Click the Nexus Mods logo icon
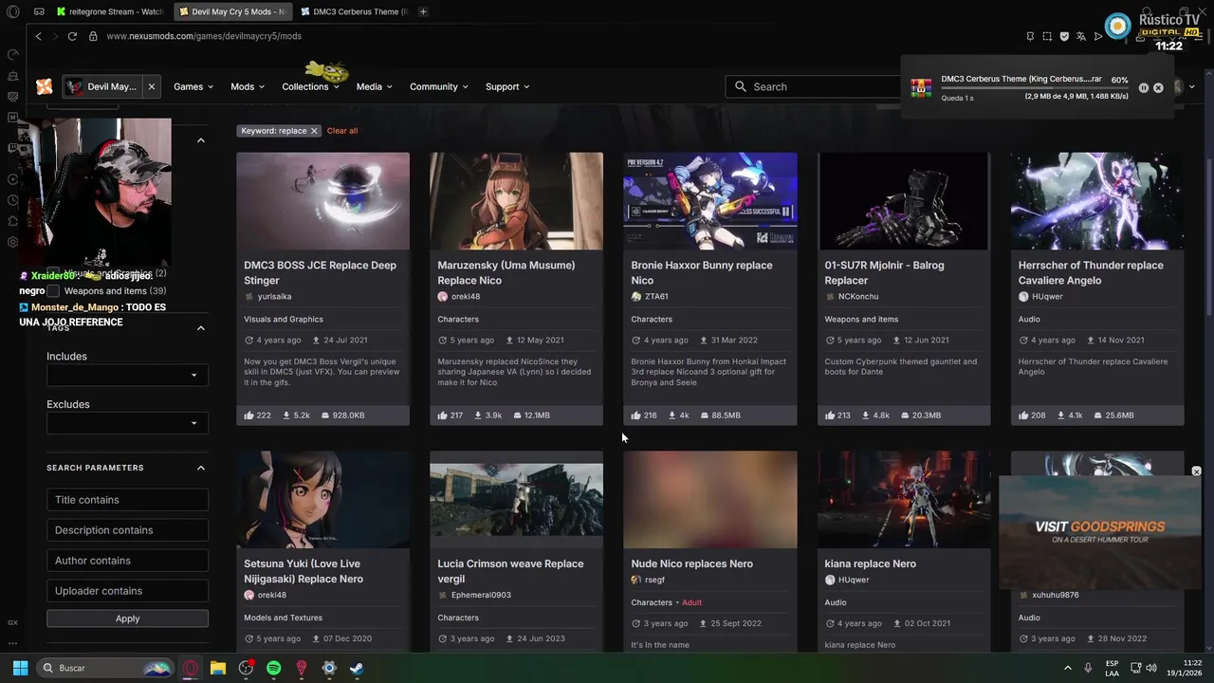The image size is (1214, 683). click(45, 86)
